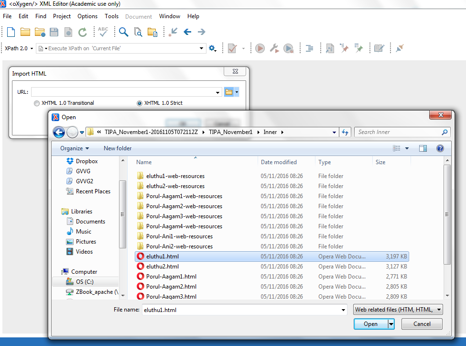Click the ABC spell check icon
The image size is (466, 346).
[x=103, y=32]
